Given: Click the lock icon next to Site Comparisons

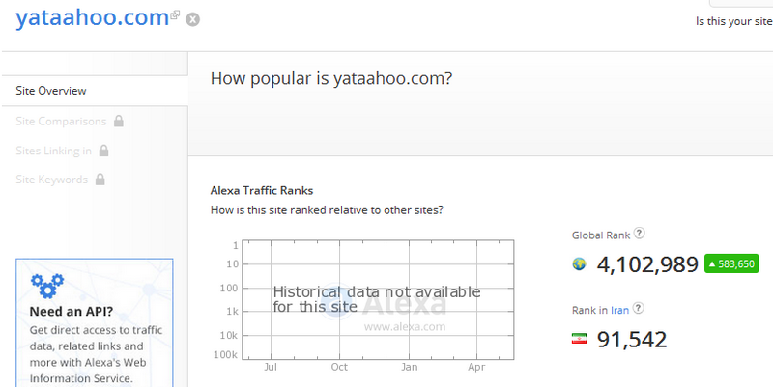Looking at the screenshot, I should pos(118,121).
